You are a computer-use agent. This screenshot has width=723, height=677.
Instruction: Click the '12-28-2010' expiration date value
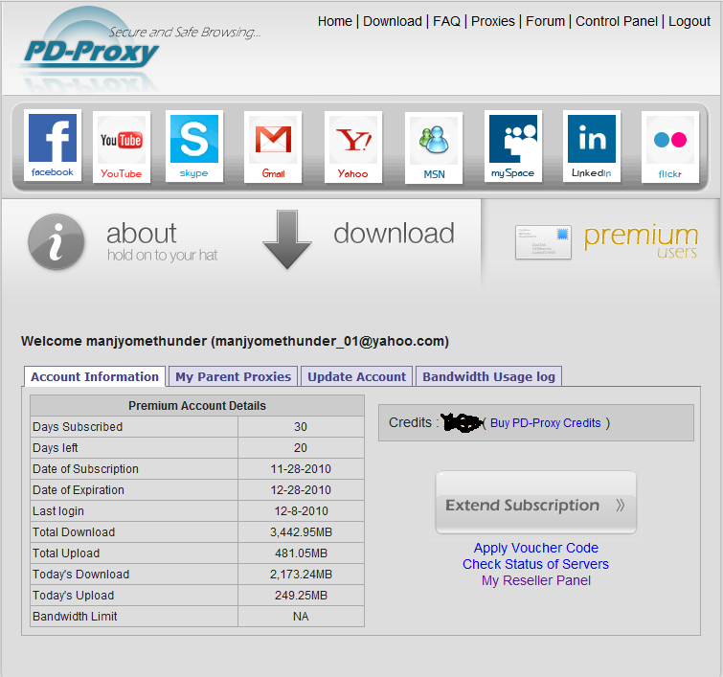coord(301,490)
